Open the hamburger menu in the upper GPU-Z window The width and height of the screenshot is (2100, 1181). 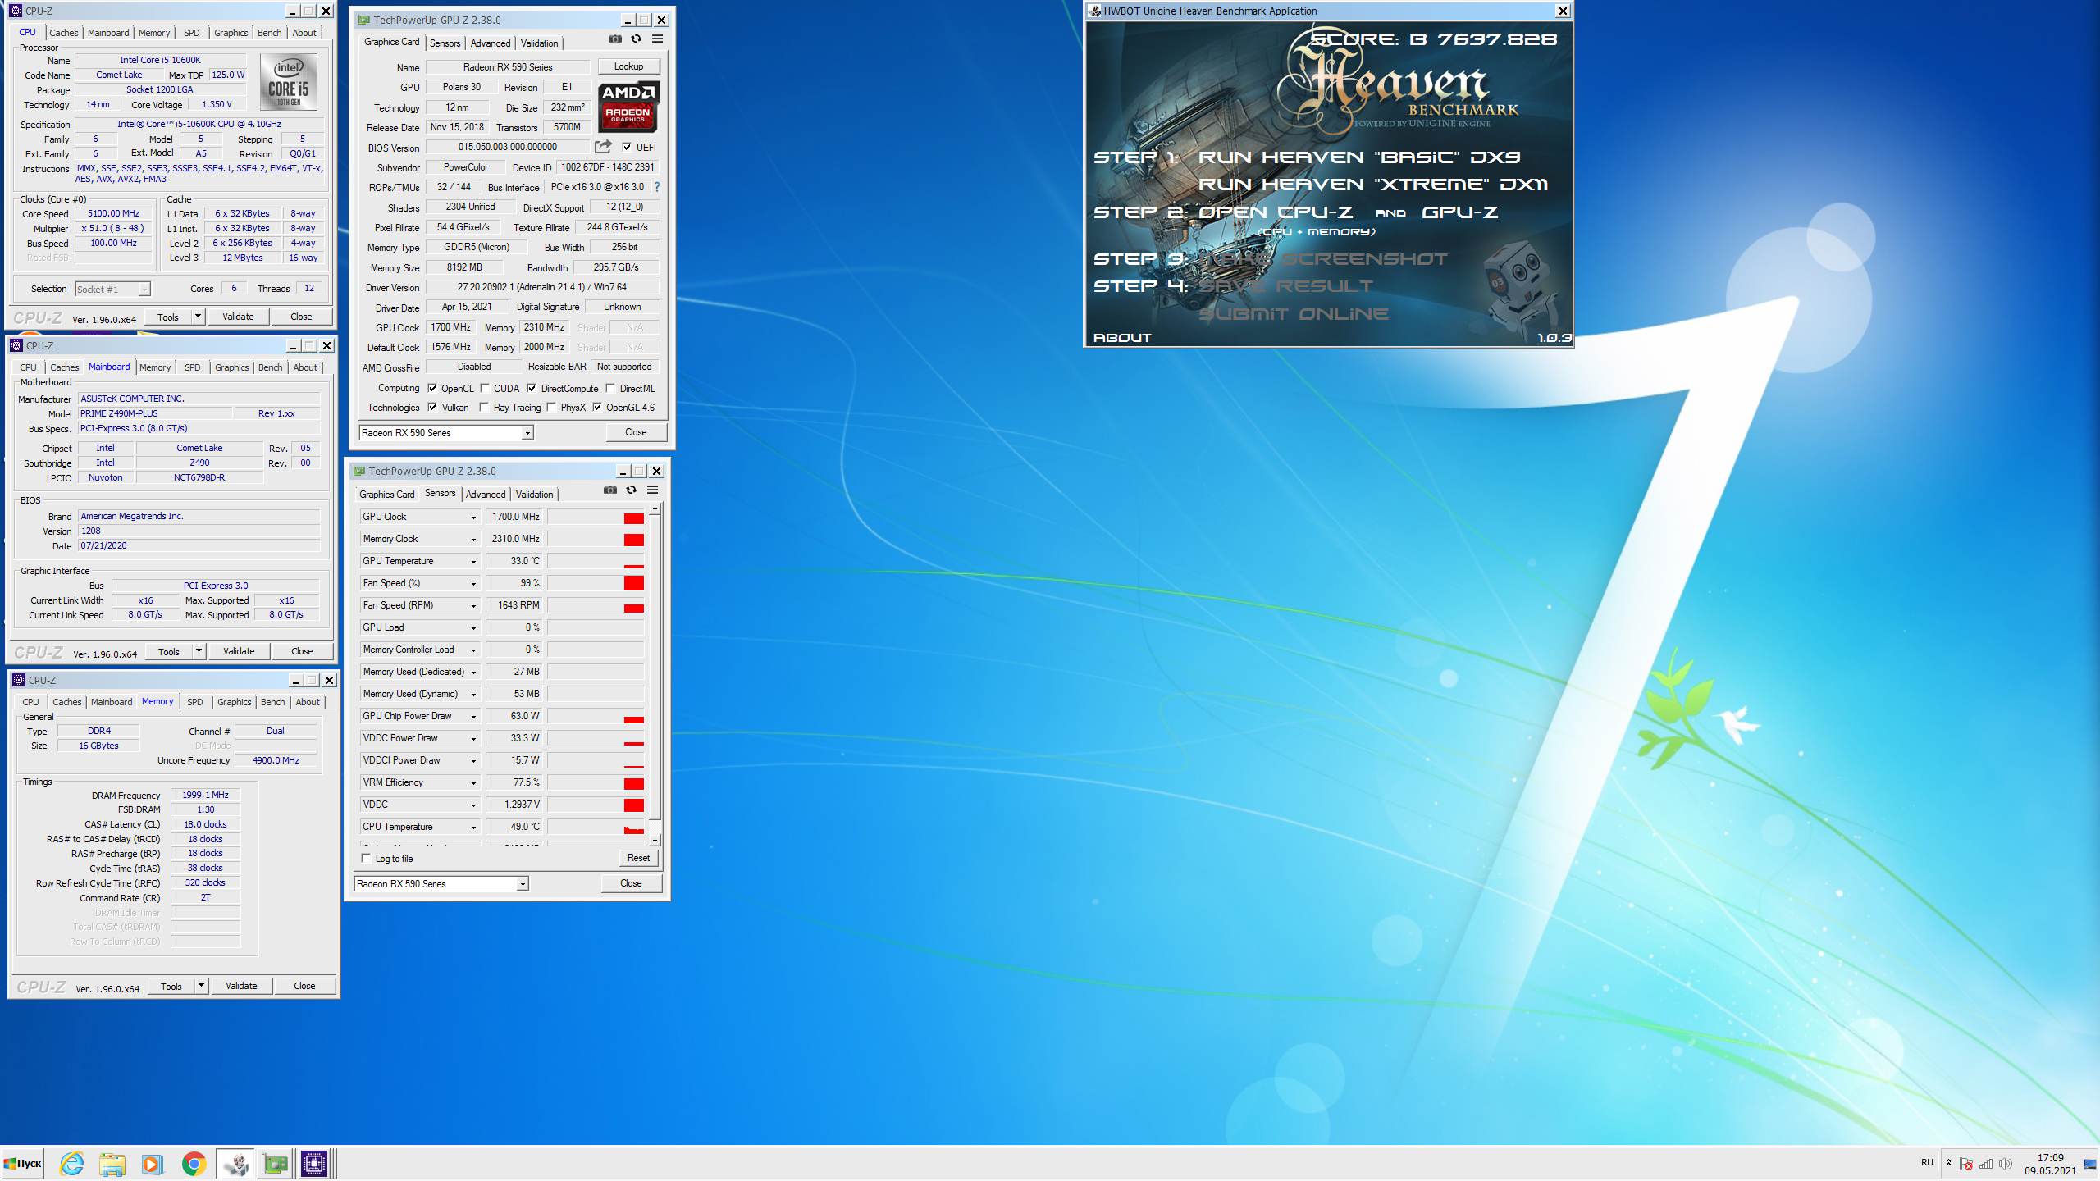(x=657, y=39)
